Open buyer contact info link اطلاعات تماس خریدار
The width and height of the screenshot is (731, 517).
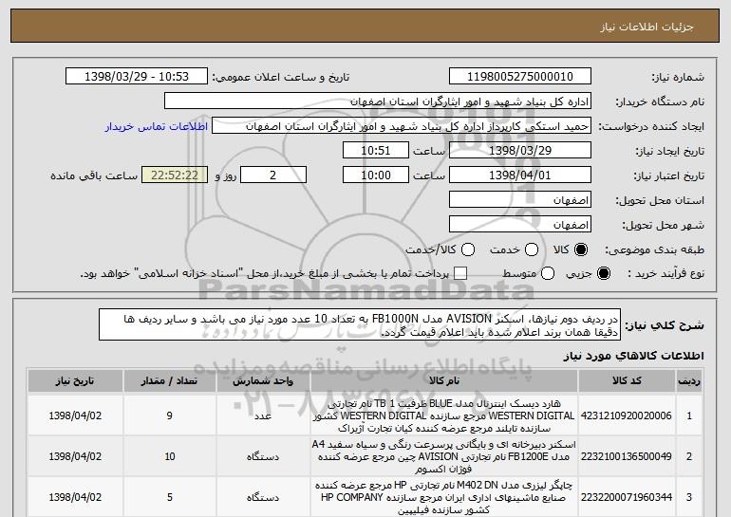click(x=157, y=127)
